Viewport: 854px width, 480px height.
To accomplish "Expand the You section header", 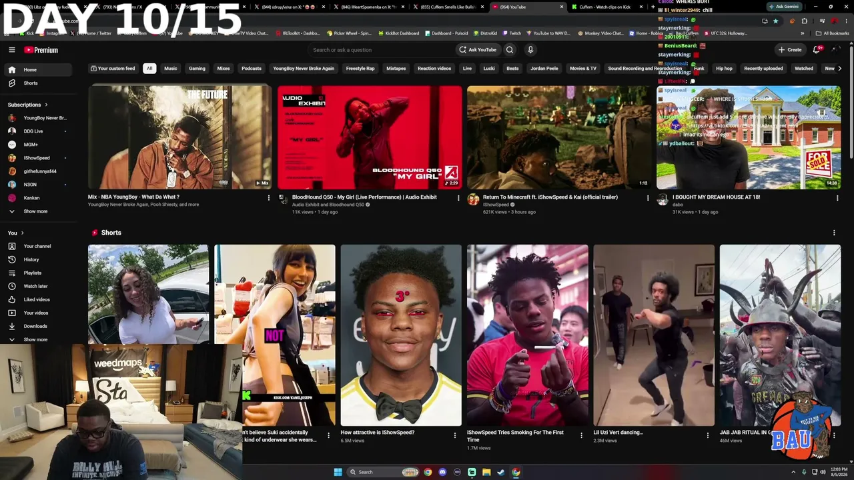I will pyautogui.click(x=16, y=233).
